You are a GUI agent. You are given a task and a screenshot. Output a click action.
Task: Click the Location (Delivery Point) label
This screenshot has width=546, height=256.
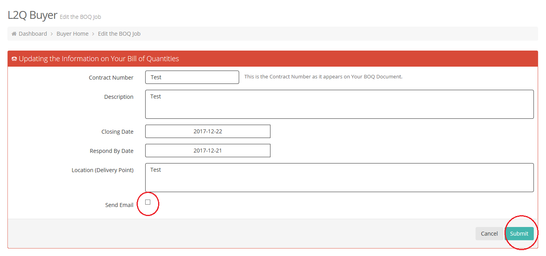[x=103, y=170]
